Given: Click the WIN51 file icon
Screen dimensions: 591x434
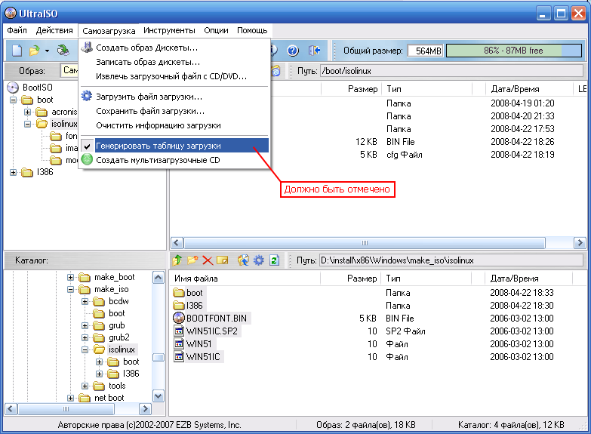Looking at the screenshot, I should pos(179,343).
